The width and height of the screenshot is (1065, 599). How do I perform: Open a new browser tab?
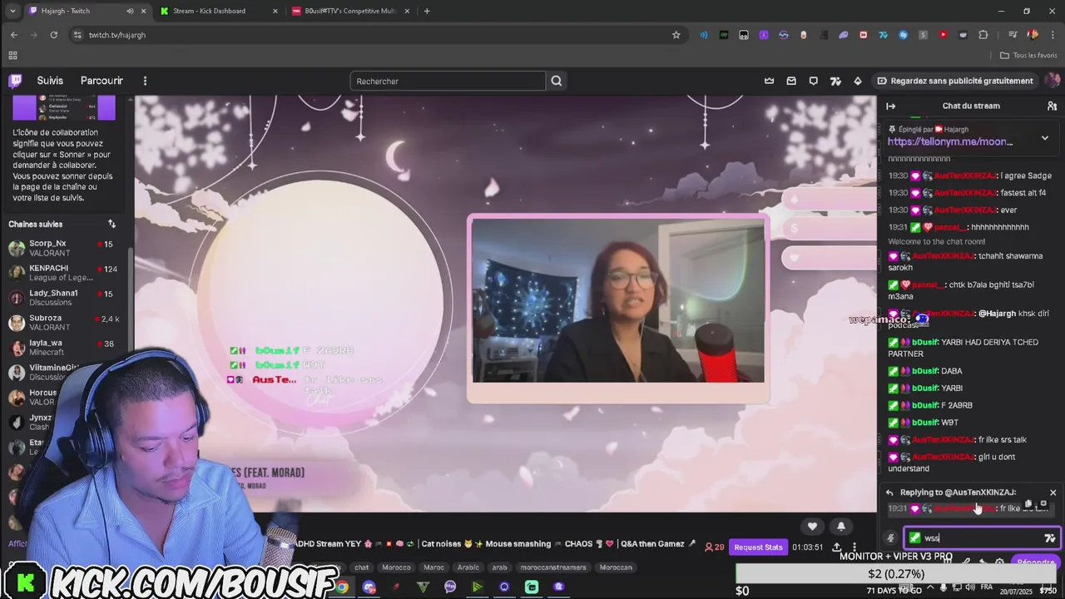point(427,11)
